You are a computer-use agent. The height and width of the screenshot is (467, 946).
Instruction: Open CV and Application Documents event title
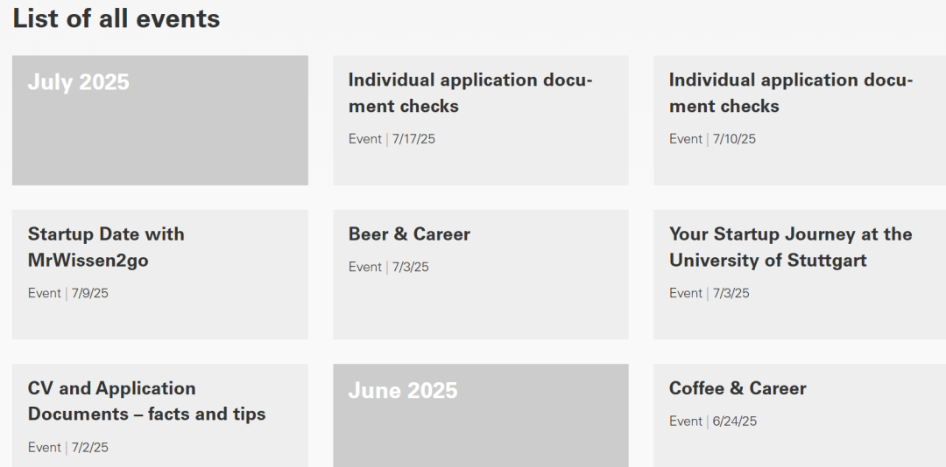(146, 401)
